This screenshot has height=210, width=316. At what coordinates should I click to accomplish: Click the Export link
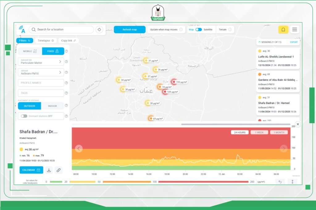coord(294,42)
